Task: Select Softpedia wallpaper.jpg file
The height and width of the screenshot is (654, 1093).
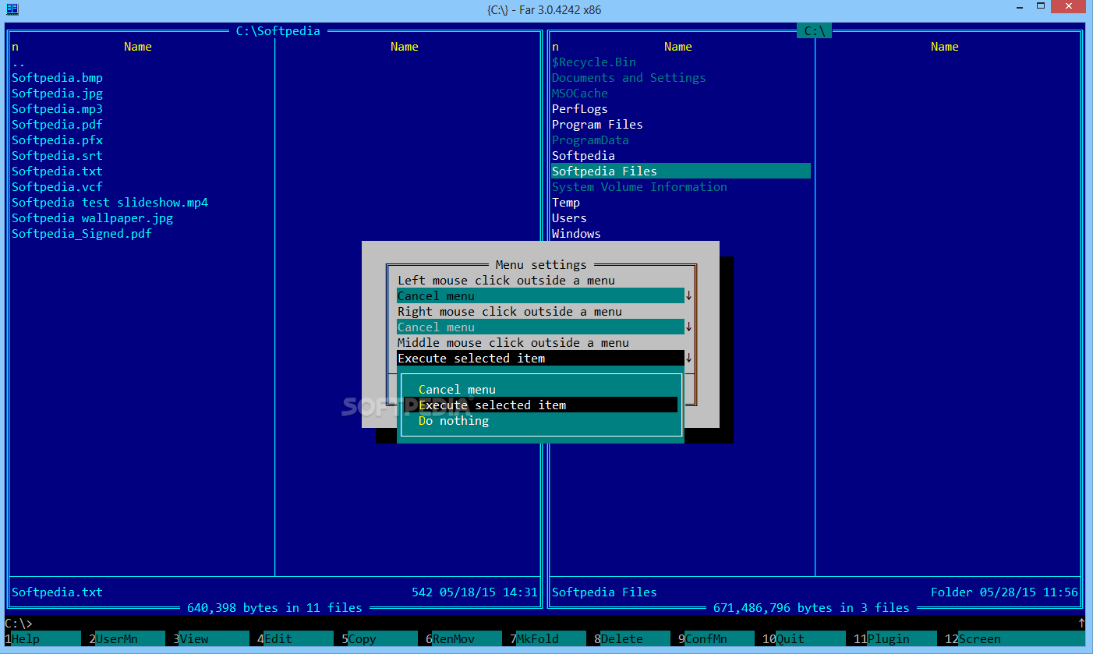Action: point(92,218)
